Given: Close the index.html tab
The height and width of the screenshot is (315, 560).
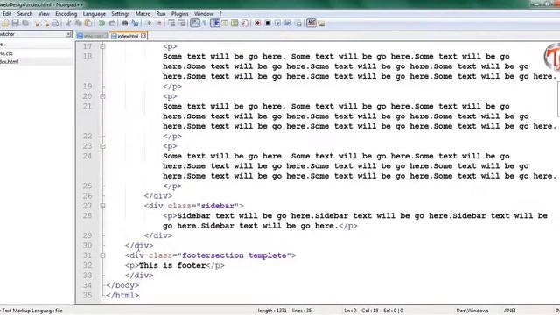Looking at the screenshot, I should point(143,36).
